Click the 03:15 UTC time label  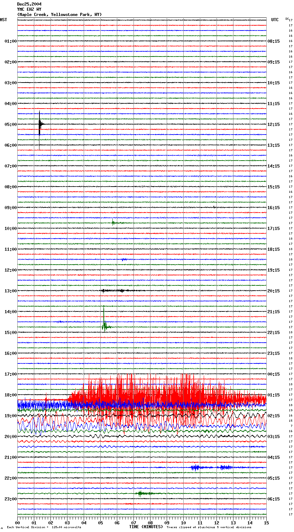(274, 437)
